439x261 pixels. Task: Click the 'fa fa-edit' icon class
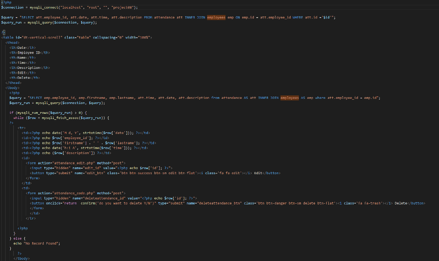coord(230,173)
